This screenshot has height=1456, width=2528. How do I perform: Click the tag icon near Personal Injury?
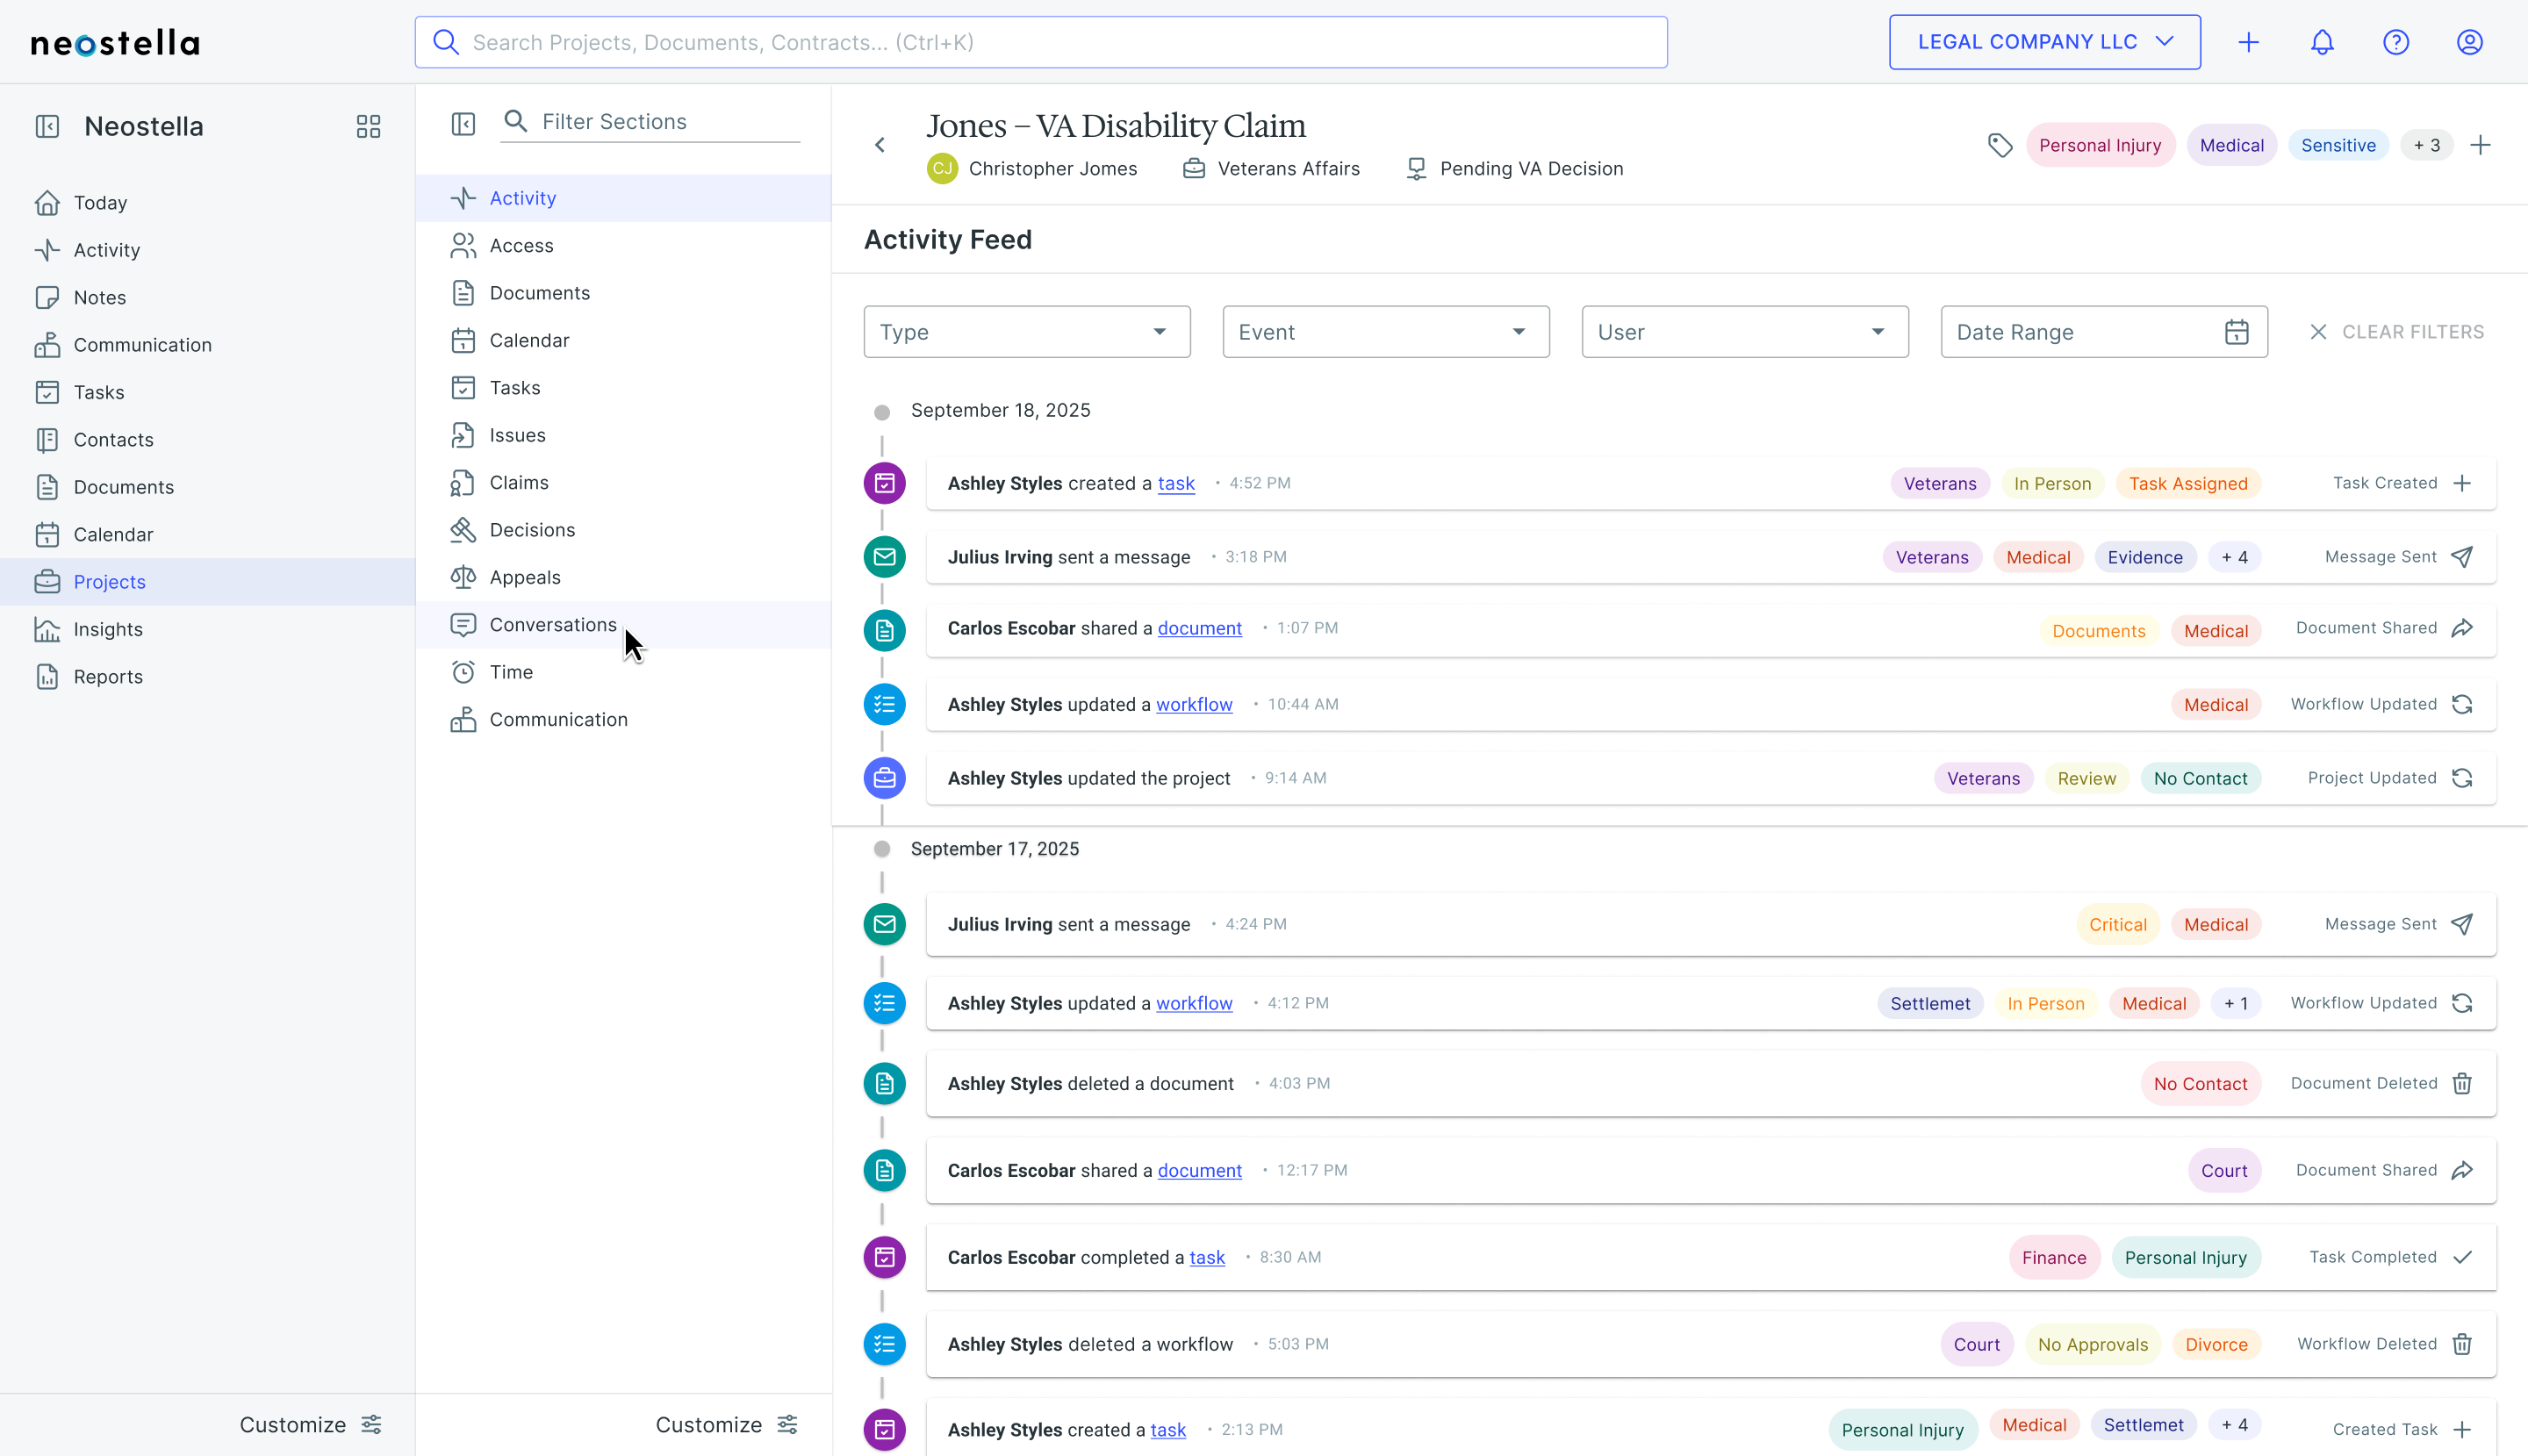click(x=2000, y=146)
